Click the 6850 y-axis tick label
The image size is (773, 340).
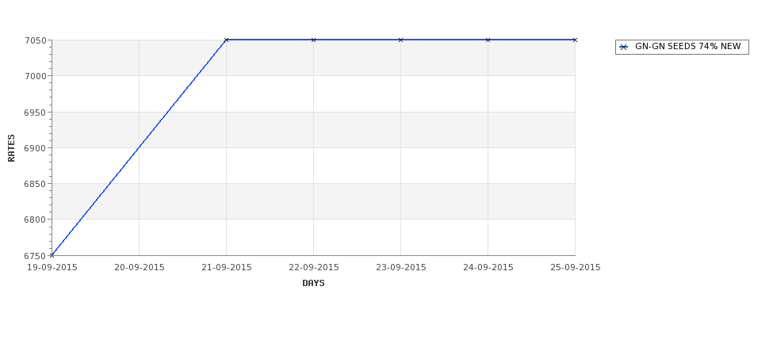(x=36, y=184)
